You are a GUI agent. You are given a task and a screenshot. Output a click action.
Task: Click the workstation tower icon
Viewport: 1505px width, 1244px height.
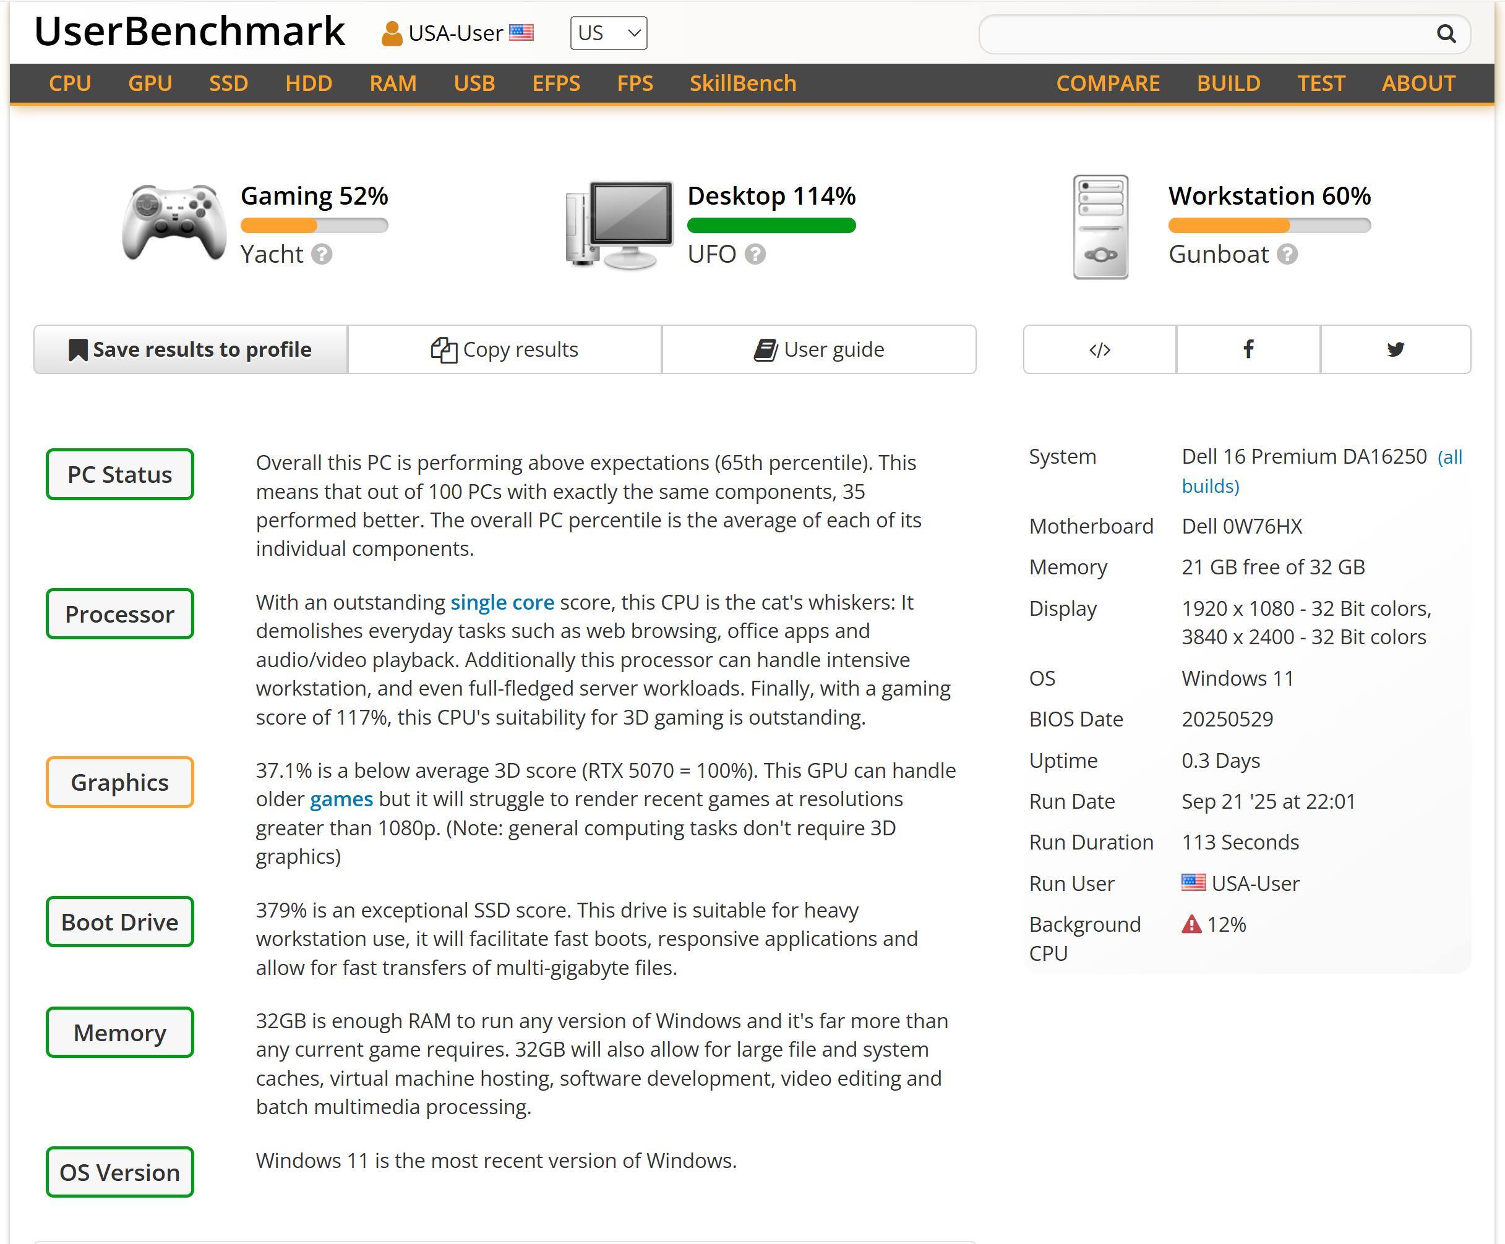(1100, 227)
